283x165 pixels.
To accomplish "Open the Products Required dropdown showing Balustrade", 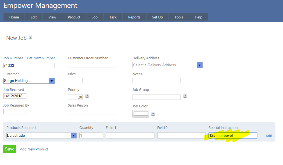I will (x=74, y=136).
